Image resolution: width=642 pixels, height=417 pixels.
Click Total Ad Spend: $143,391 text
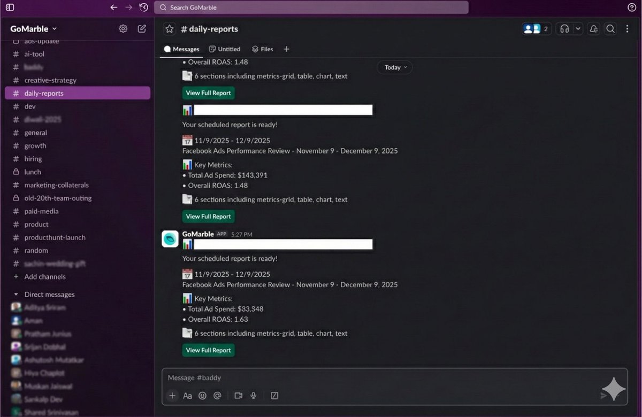pyautogui.click(x=227, y=175)
